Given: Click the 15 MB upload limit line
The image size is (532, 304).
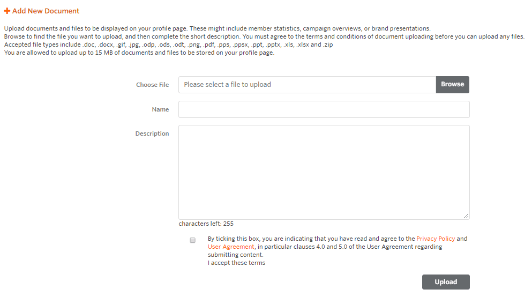Looking at the screenshot, I should tap(139, 53).
